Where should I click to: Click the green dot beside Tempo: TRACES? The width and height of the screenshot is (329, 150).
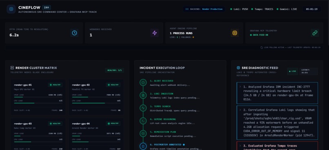click(252, 9)
